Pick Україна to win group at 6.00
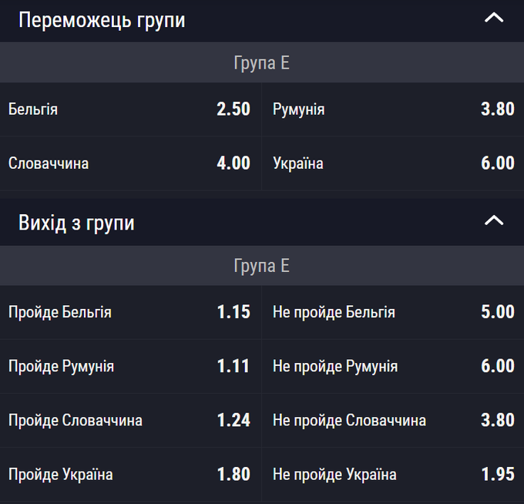The image size is (524, 504). coord(393,163)
